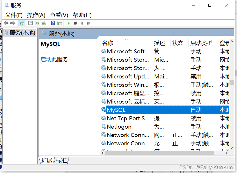This screenshot has height=173, width=237.
Task: Close the 服务 window
Action: pyautogui.click(x=226, y=5)
